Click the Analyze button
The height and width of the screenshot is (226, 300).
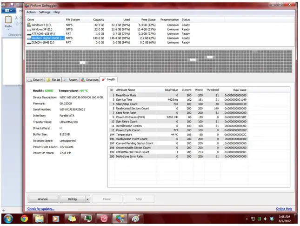pyautogui.click(x=43, y=199)
